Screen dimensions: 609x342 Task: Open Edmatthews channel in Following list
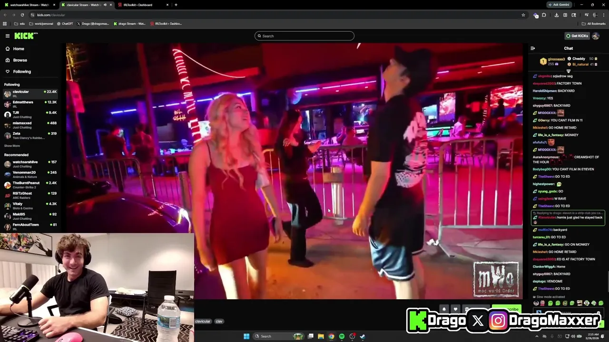(x=30, y=104)
